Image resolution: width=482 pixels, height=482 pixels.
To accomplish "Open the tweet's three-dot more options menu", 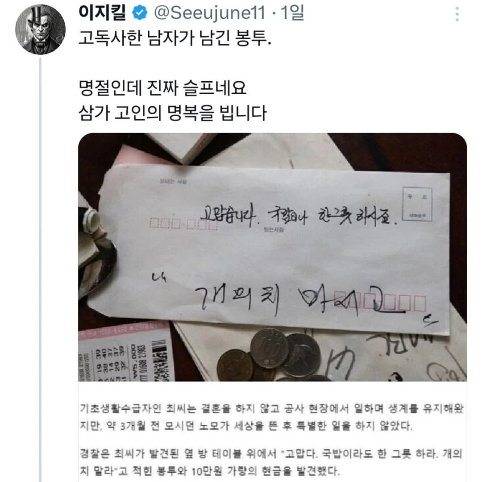I will click(x=457, y=14).
